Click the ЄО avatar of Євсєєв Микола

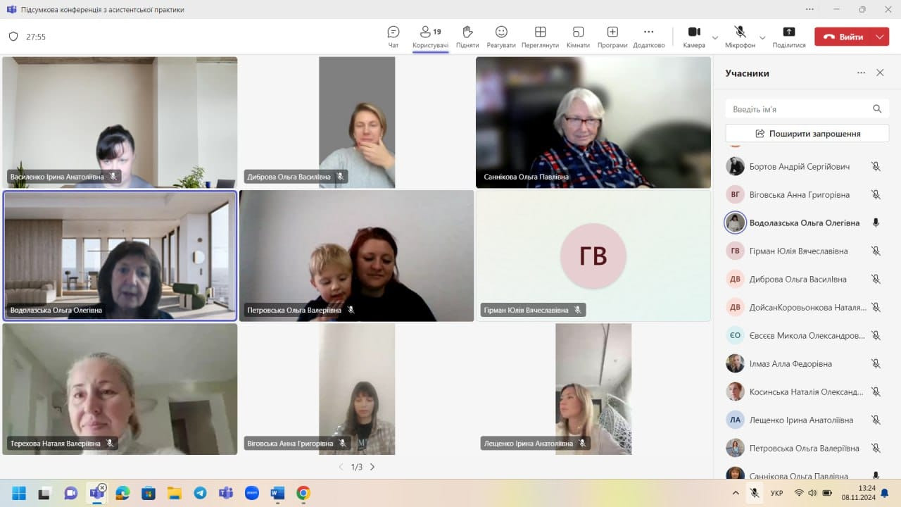click(735, 336)
